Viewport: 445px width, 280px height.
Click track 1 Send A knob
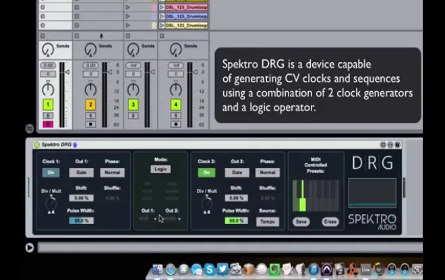[48, 49]
